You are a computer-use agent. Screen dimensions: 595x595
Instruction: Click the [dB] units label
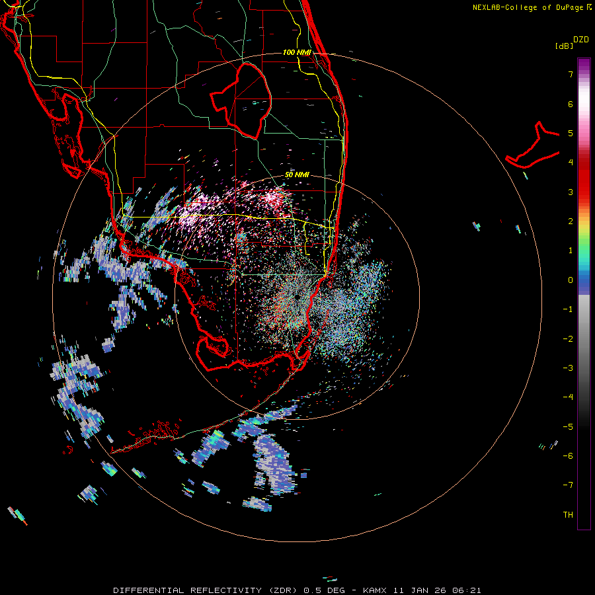tap(564, 46)
